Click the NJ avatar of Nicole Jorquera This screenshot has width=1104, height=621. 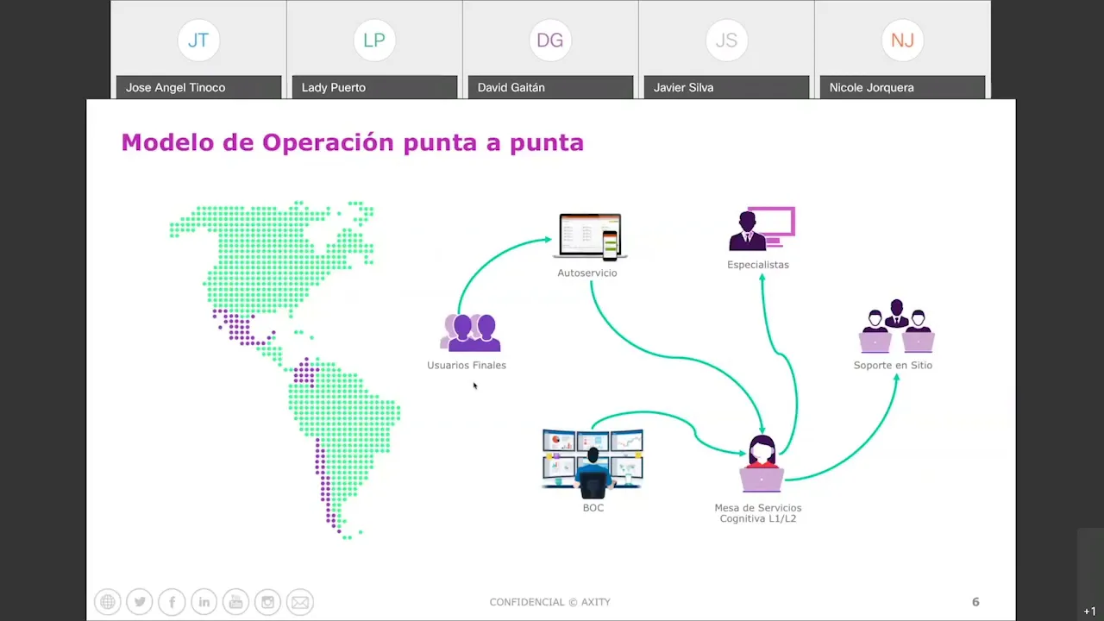pos(902,41)
